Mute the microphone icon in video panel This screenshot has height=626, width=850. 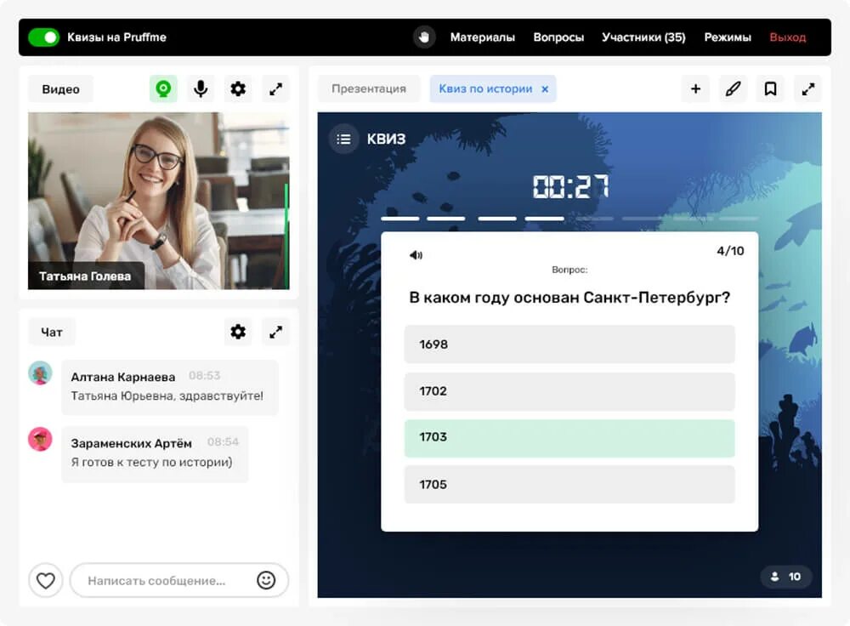point(201,89)
